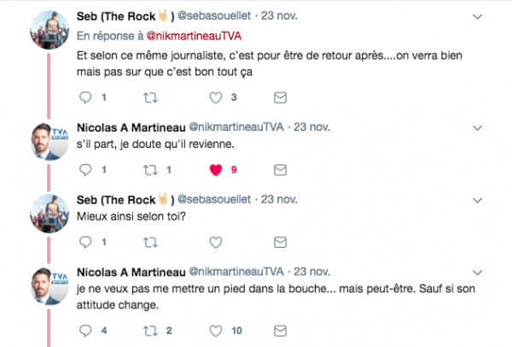Click reply icon under "s'il part" tweet
The width and height of the screenshot is (512, 347).
point(84,170)
